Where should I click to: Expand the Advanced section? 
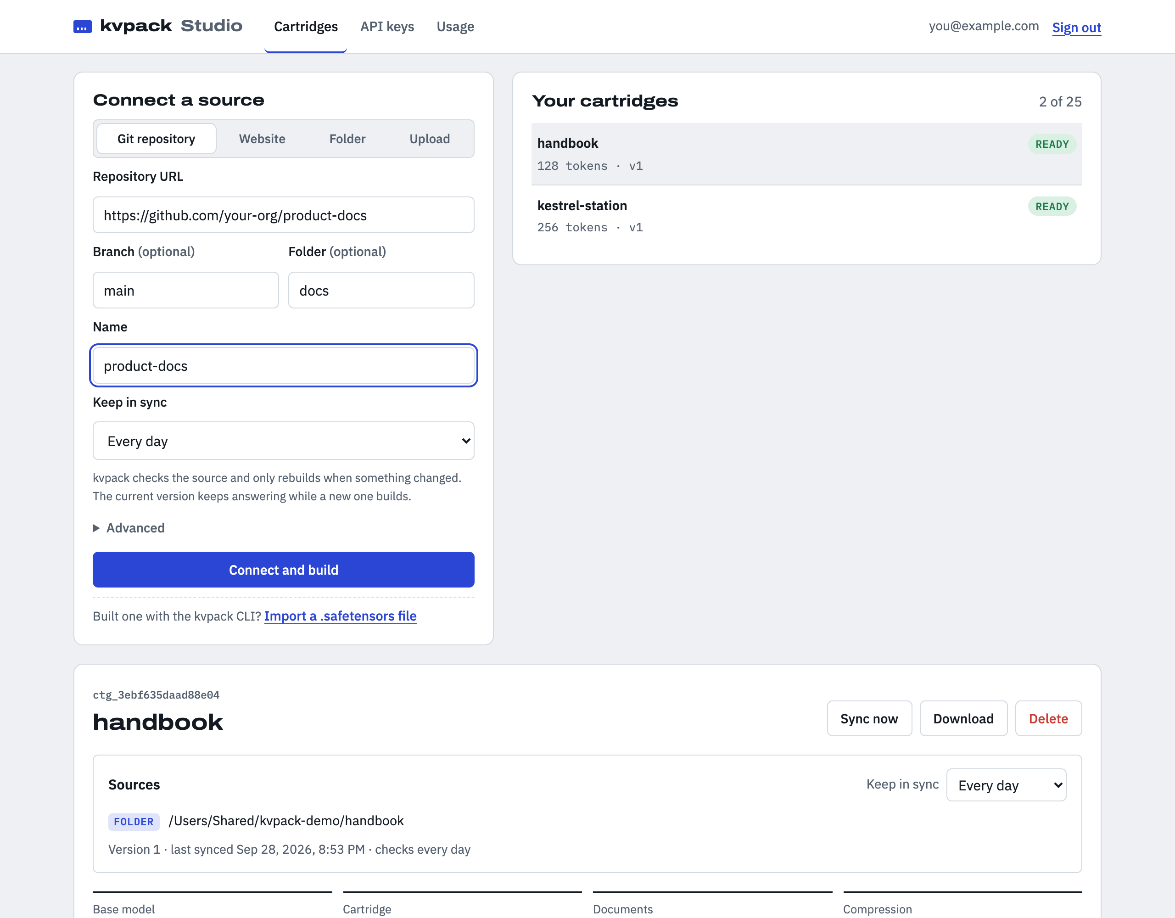click(129, 528)
